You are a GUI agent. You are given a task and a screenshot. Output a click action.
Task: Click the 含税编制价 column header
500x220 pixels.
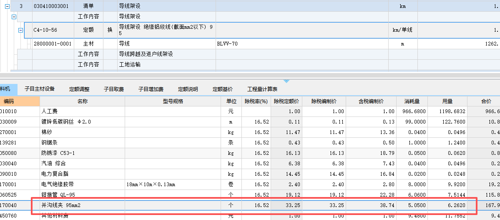(371, 101)
